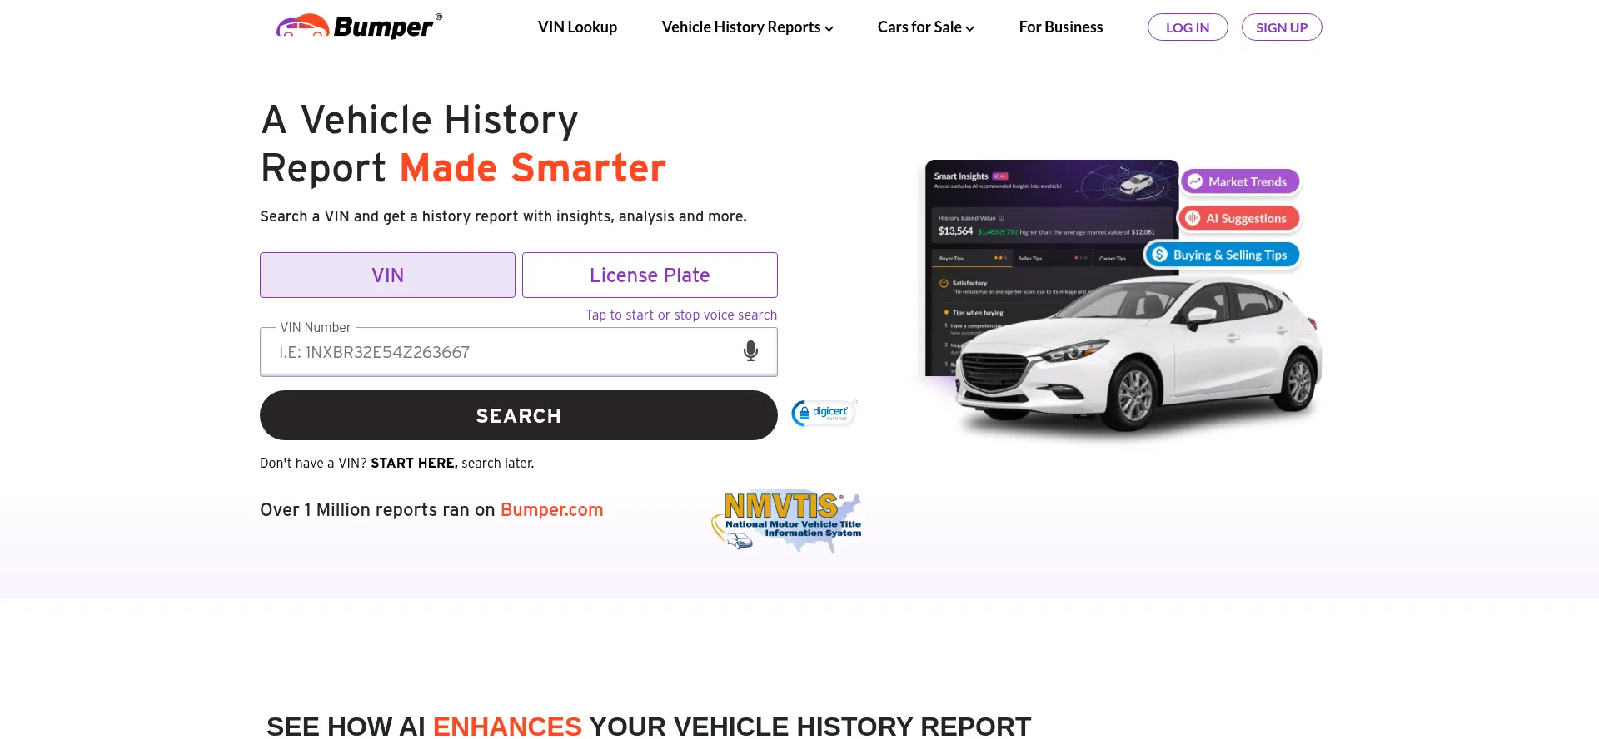
Task: Click the 'SEE HOW AI ENHANCES' heading
Action: click(649, 726)
